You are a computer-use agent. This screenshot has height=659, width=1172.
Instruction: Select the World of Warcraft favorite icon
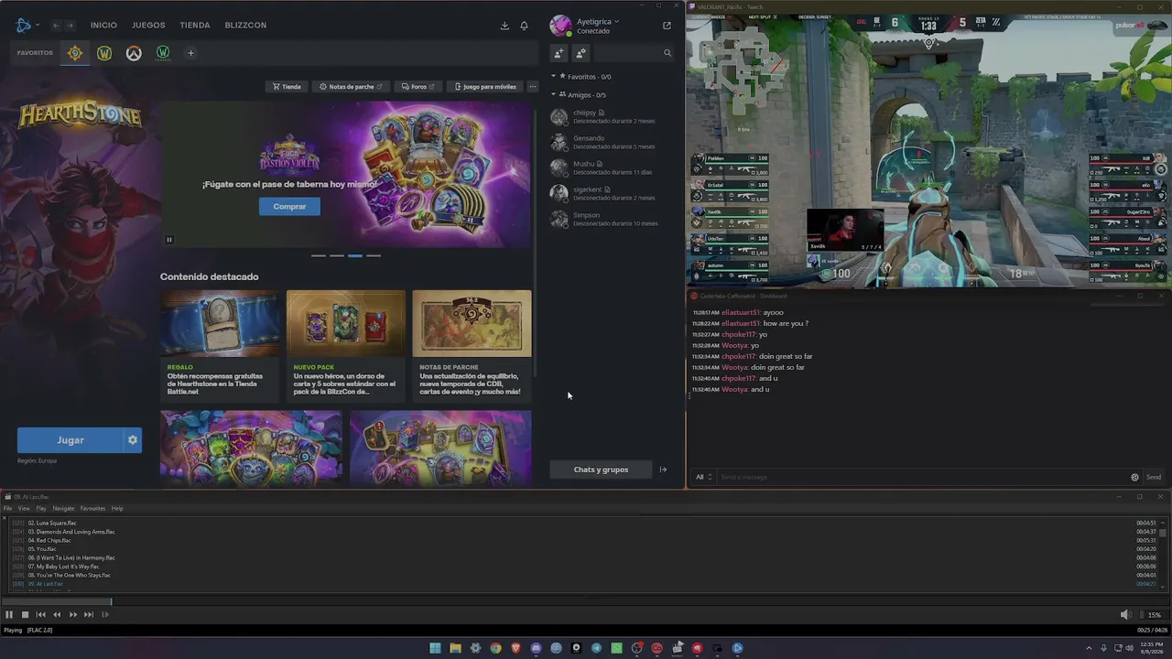(x=104, y=53)
